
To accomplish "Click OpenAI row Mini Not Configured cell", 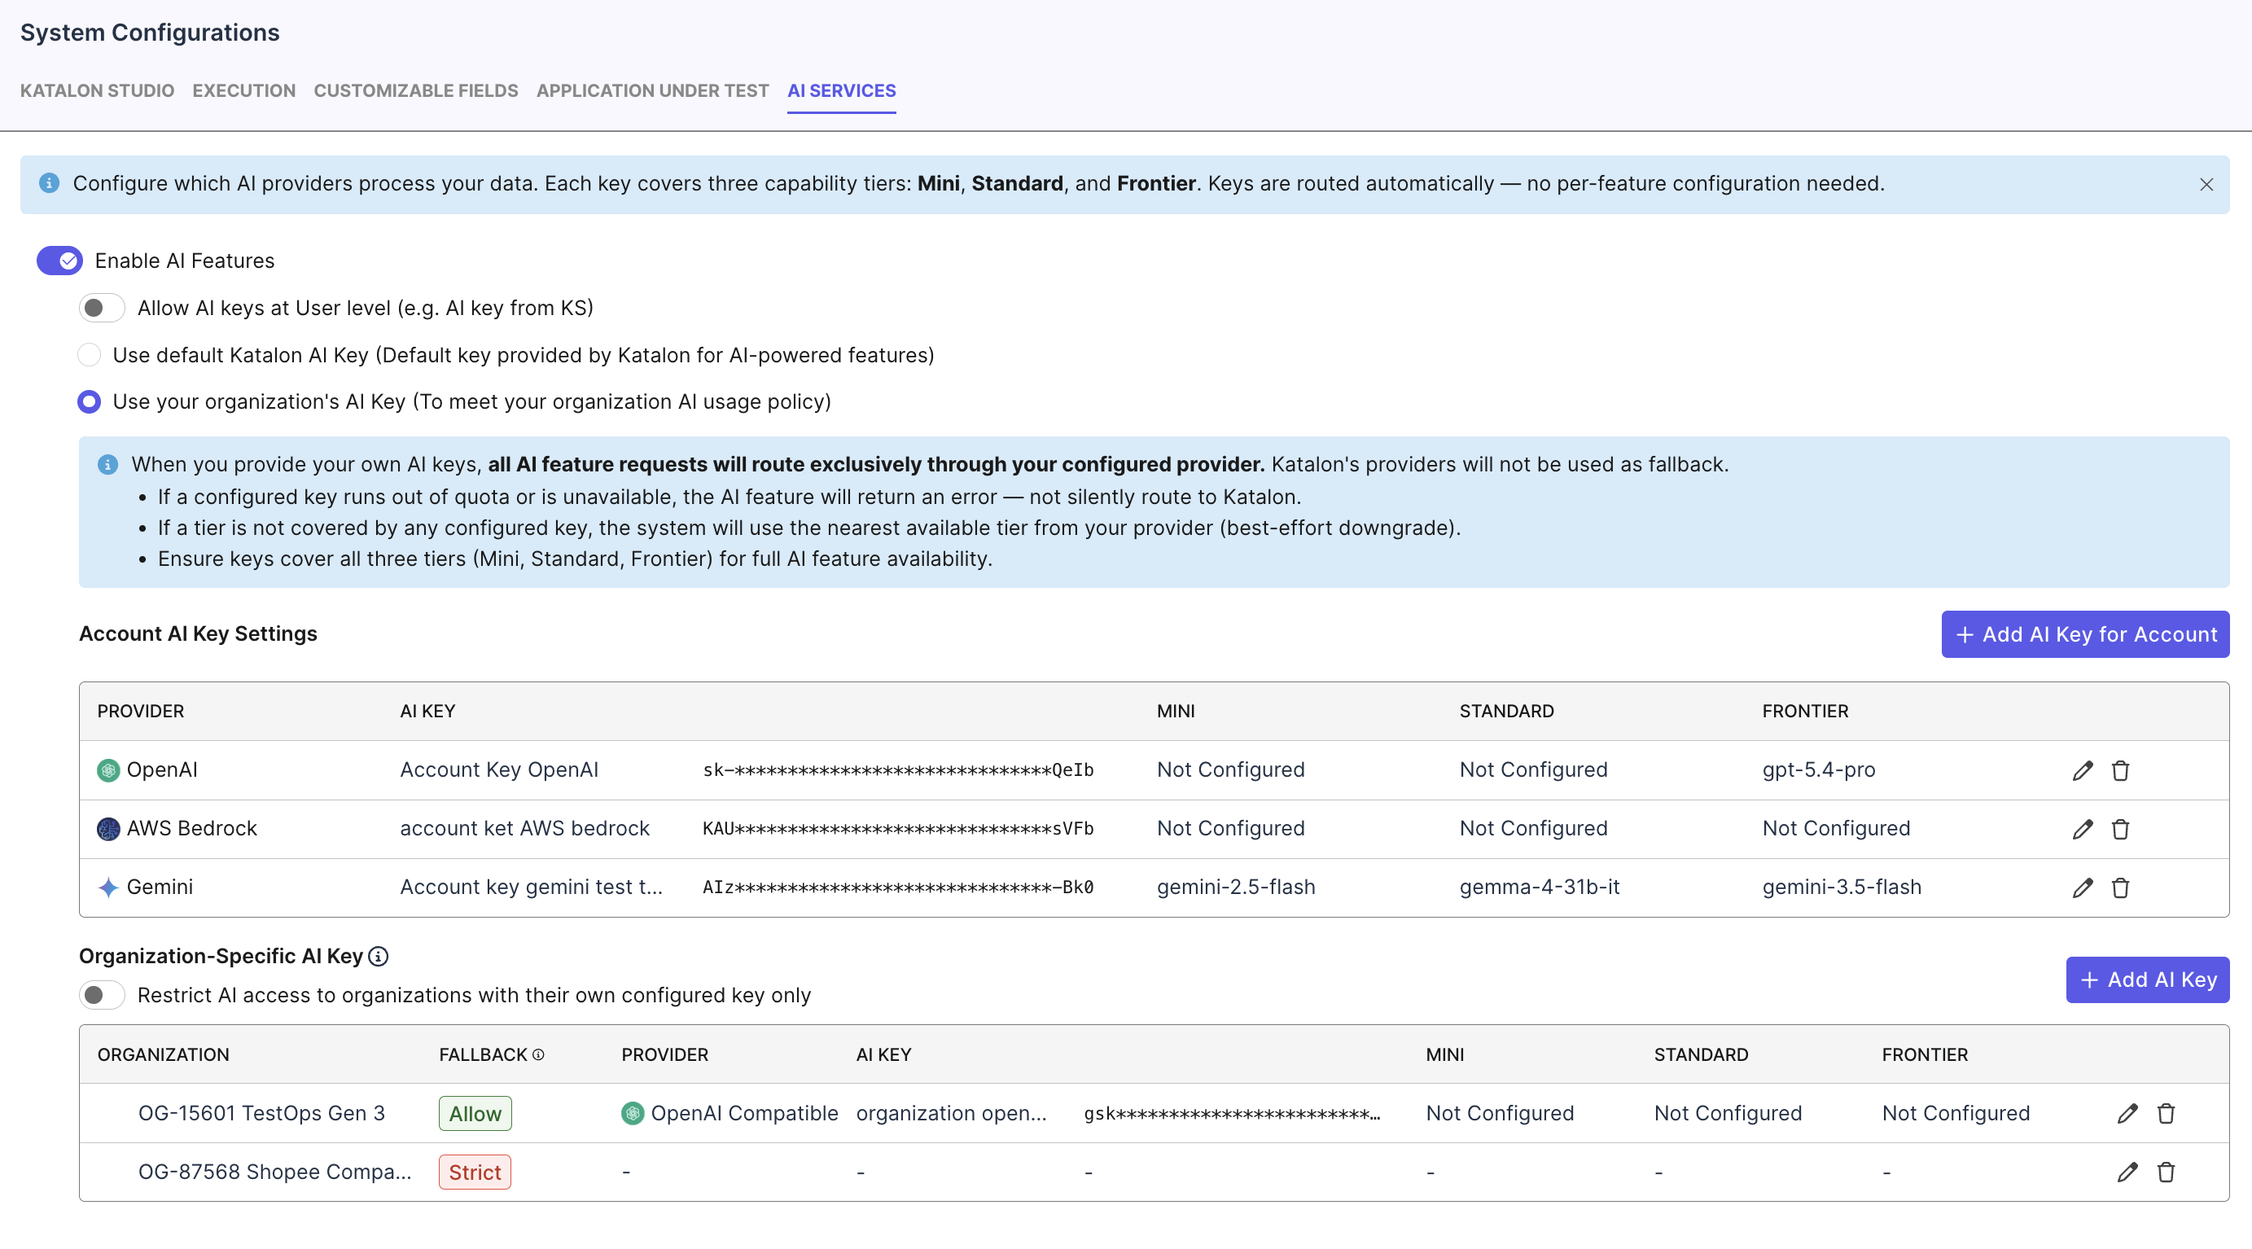I will 1231,770.
